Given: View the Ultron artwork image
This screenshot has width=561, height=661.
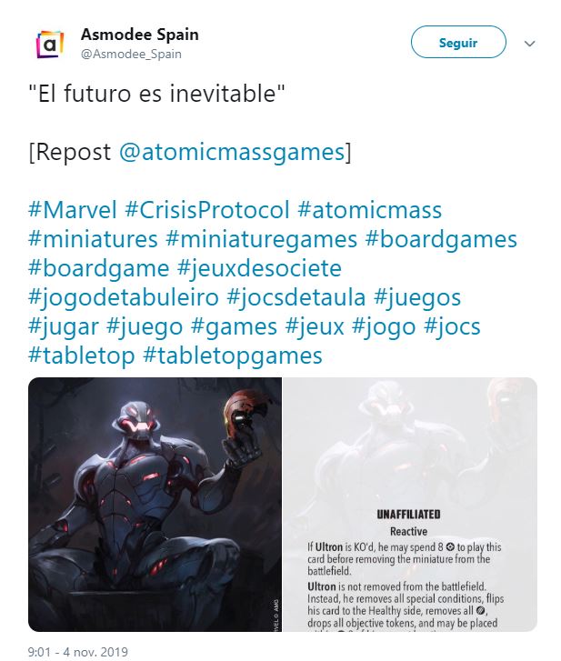Looking at the screenshot, I should [155, 505].
